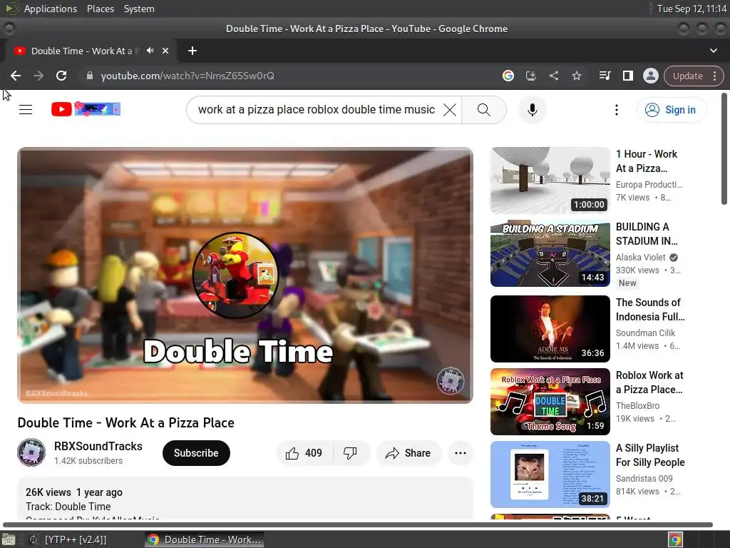Open The Sounds of Indonesia thumbnail
The height and width of the screenshot is (548, 730).
[x=550, y=328]
